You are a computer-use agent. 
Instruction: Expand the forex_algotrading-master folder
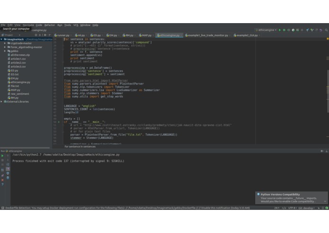[x=5, y=47]
